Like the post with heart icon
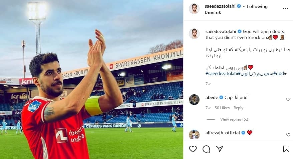 (x=193, y=149)
